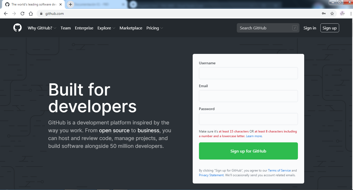
Task: View site info via the lock icon
Action: [41, 14]
